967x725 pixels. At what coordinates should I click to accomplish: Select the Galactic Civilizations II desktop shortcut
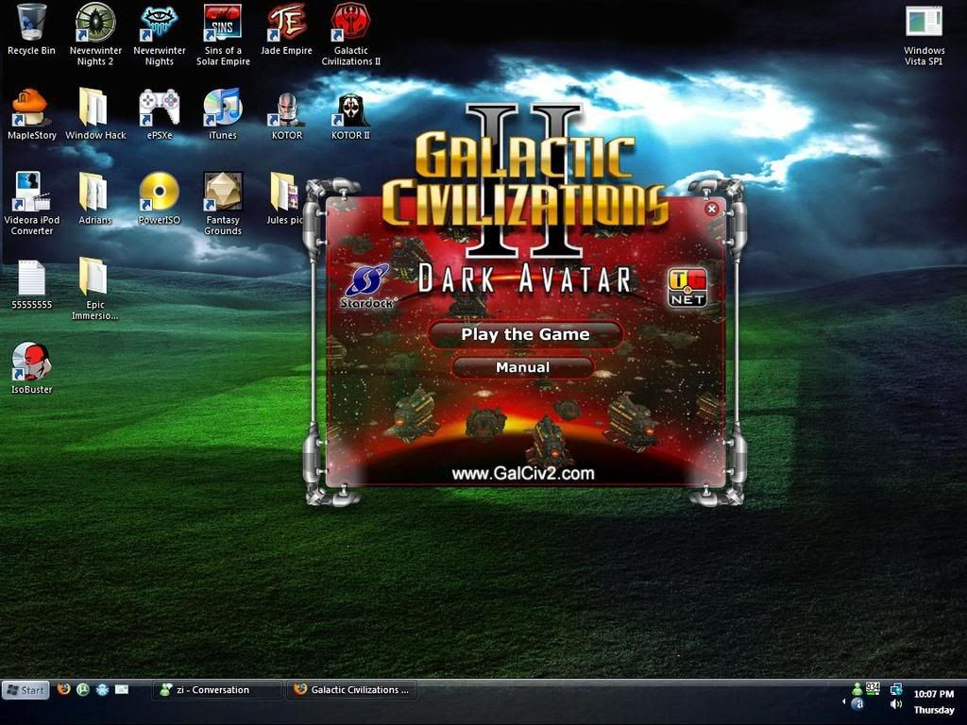(351, 35)
